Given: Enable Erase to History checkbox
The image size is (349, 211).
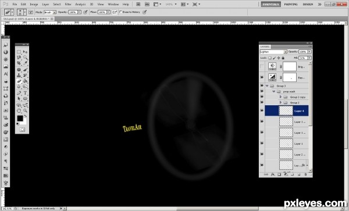Looking at the screenshot, I should pos(120,12).
